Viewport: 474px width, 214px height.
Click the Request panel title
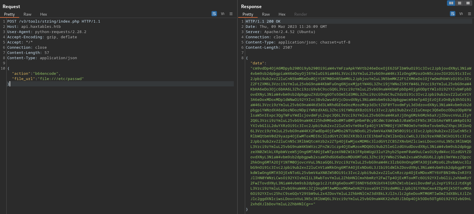11,6
